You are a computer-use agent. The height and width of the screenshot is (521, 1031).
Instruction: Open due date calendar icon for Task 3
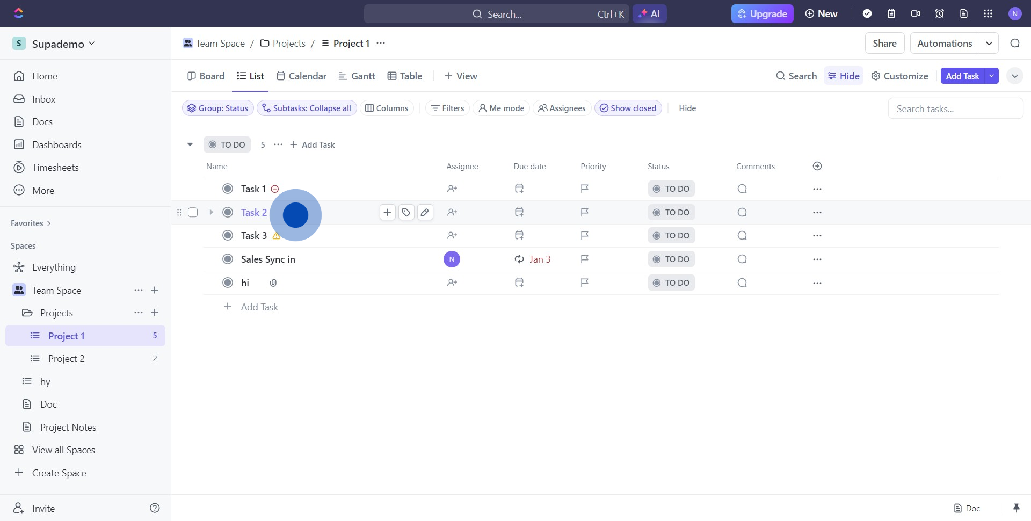click(519, 236)
